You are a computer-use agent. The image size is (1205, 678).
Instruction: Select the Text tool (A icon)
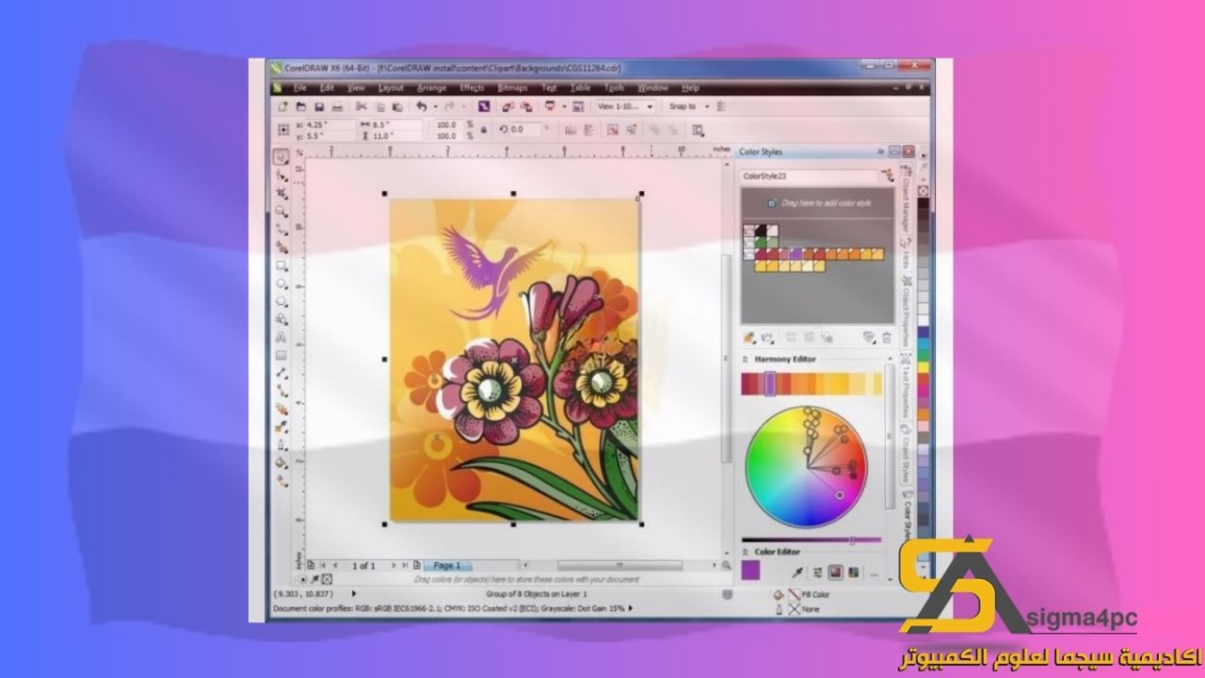281,337
